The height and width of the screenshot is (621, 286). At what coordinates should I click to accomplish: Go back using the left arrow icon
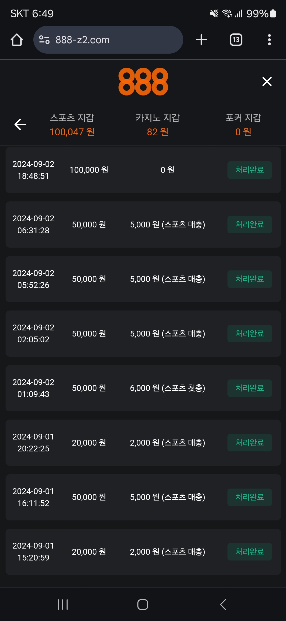(x=20, y=124)
